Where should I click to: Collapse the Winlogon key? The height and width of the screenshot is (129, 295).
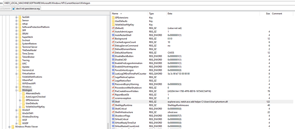click(x=16, y=90)
